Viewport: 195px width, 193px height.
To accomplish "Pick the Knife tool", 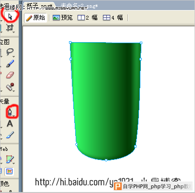I will click(10, 135).
